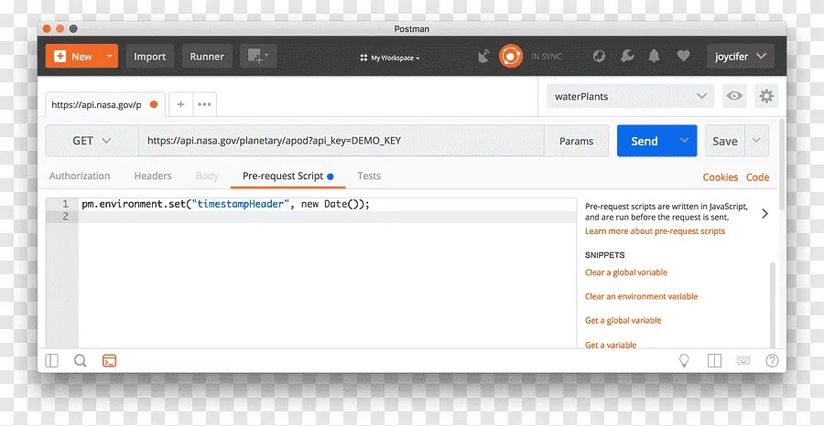Toggle the two pane view icon
Viewport: 824px width, 426px height.
click(x=714, y=360)
